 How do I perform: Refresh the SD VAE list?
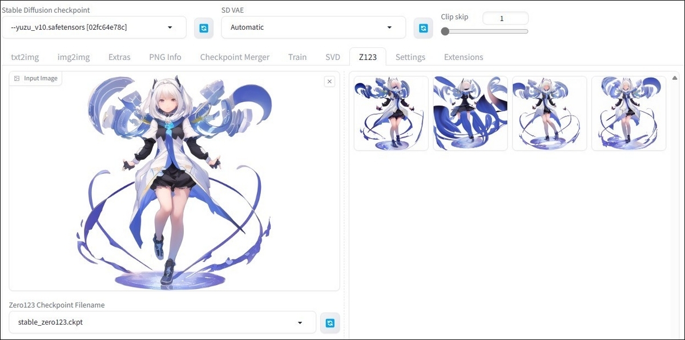[423, 28]
